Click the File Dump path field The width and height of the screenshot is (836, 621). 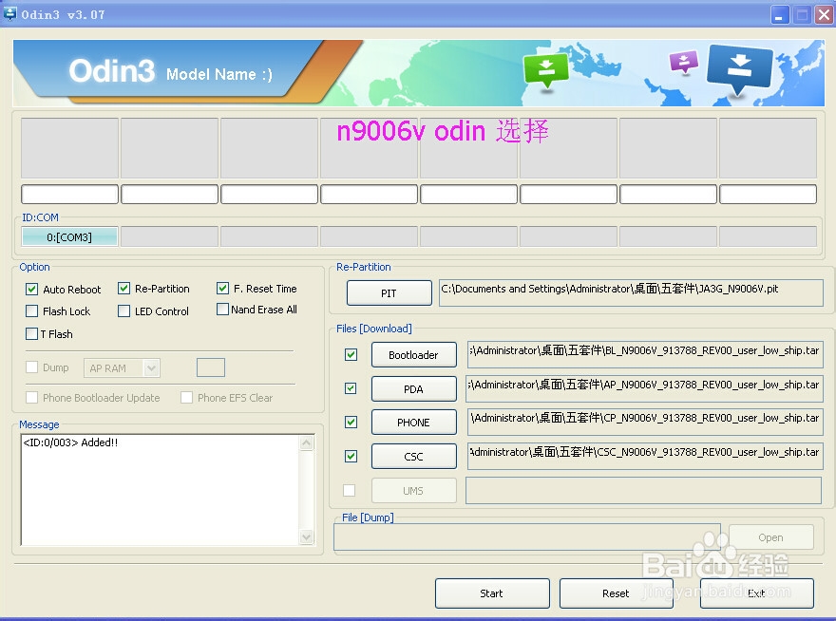coord(526,537)
